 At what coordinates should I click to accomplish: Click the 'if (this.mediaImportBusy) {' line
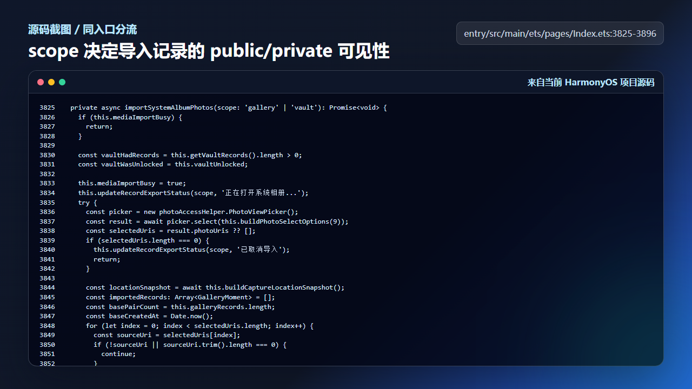coord(130,117)
